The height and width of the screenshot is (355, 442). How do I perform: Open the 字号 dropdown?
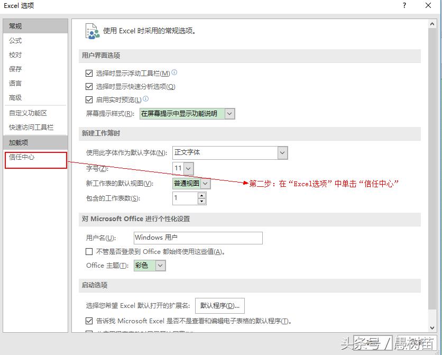coord(188,168)
